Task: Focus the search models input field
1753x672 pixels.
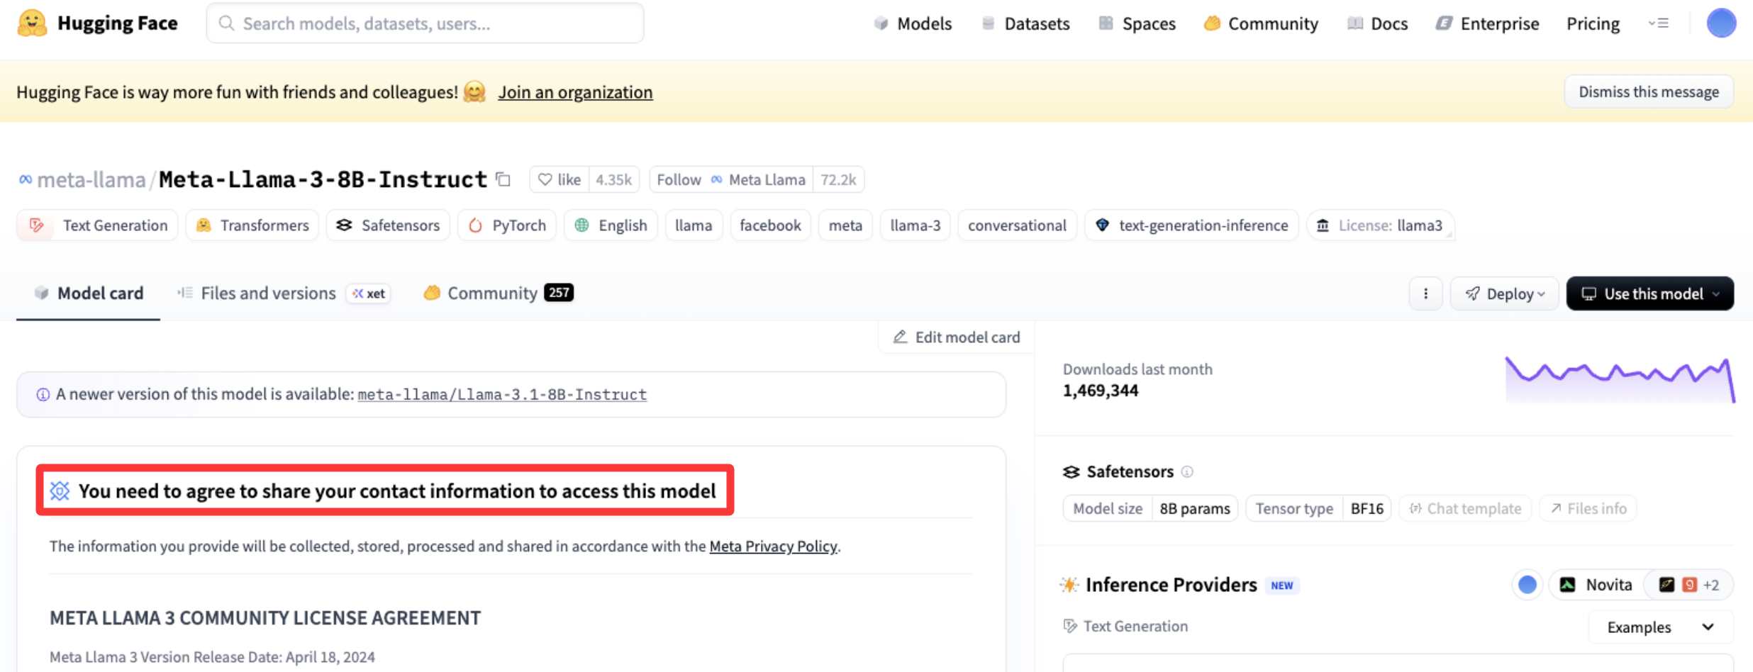Action: pyautogui.click(x=425, y=23)
